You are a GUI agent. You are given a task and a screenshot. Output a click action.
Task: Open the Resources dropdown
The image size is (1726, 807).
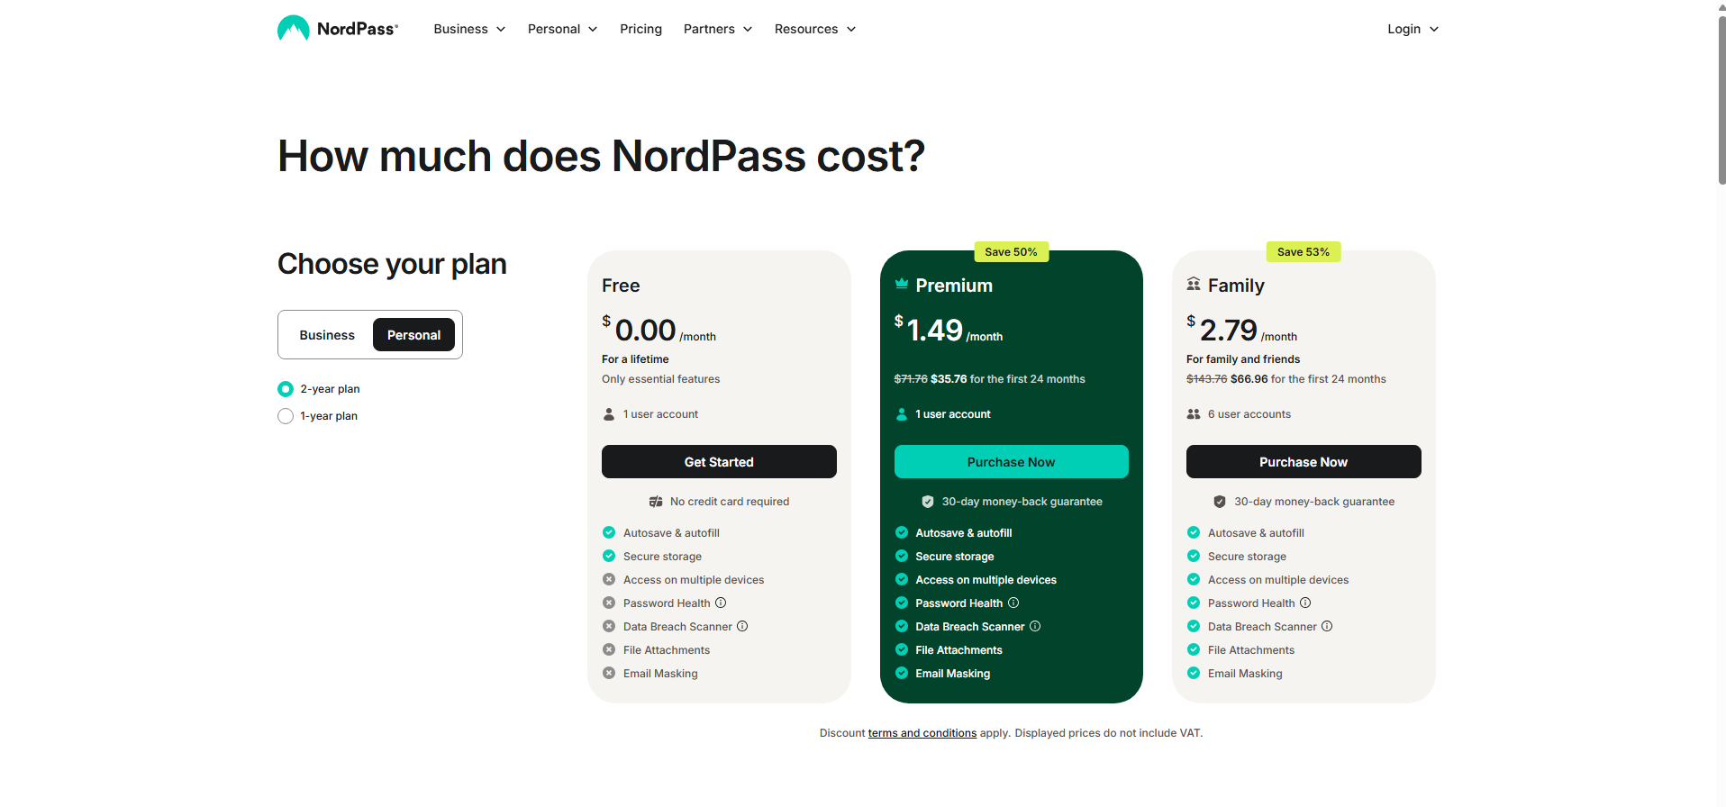[x=813, y=28]
